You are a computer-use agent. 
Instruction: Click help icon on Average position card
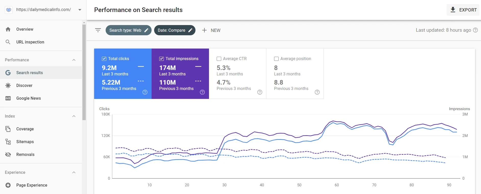point(317,92)
